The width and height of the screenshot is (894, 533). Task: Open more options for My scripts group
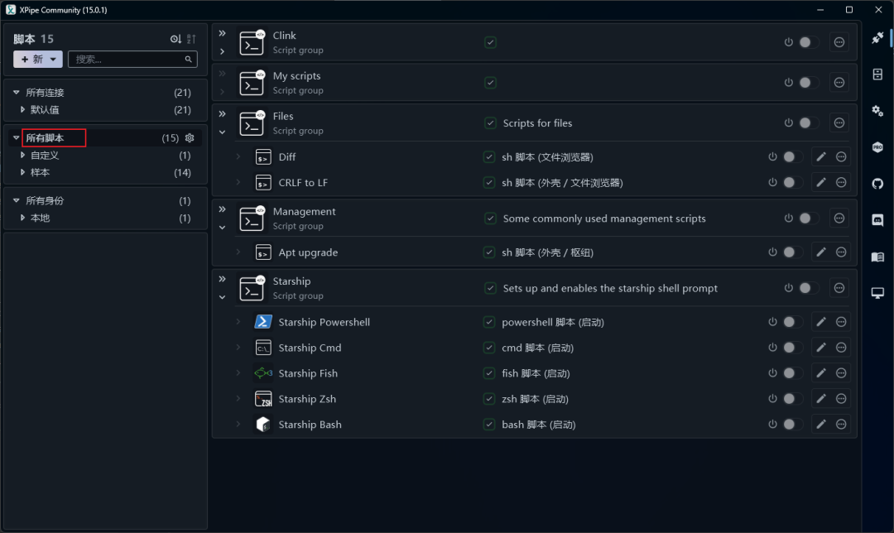tap(839, 83)
